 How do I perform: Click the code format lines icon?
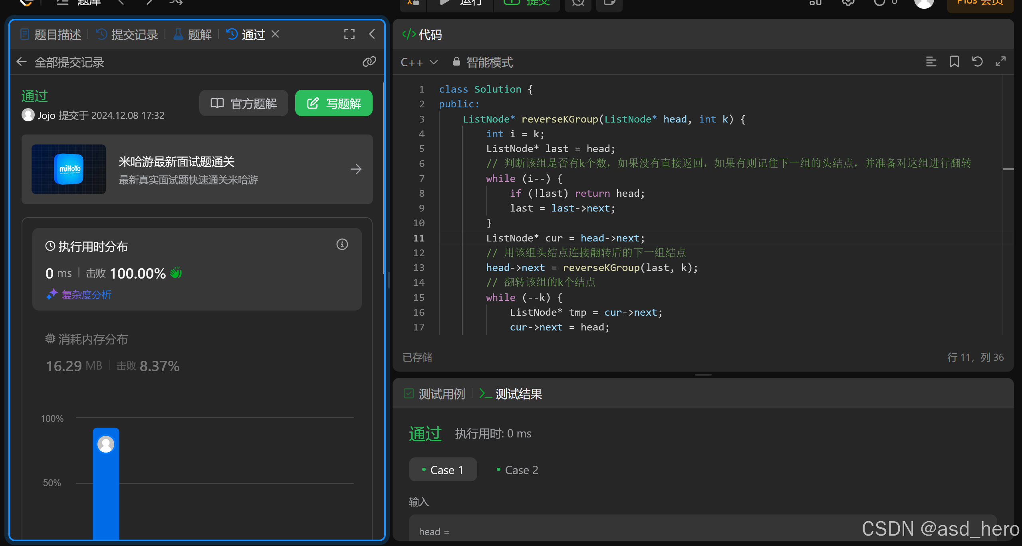click(931, 62)
